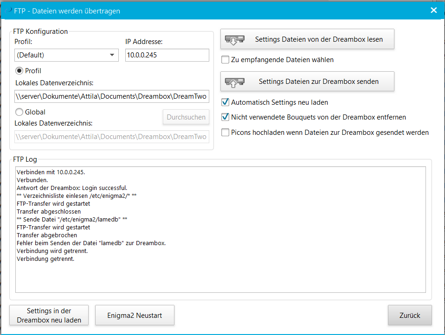Click the Enigma2 Neustart button
The height and width of the screenshot is (335, 445).
point(135,316)
